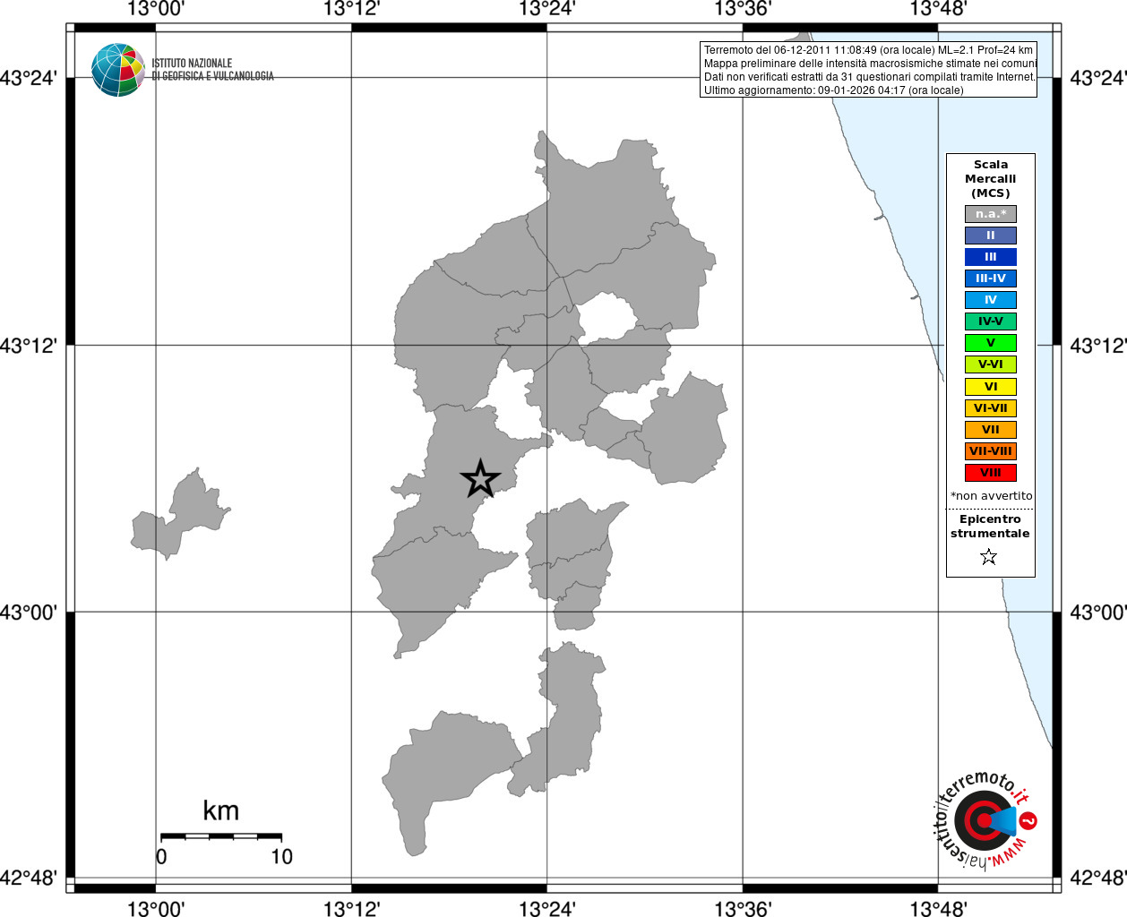Click the earthquake info text box
This screenshot has width=1127, height=917.
click(x=868, y=70)
